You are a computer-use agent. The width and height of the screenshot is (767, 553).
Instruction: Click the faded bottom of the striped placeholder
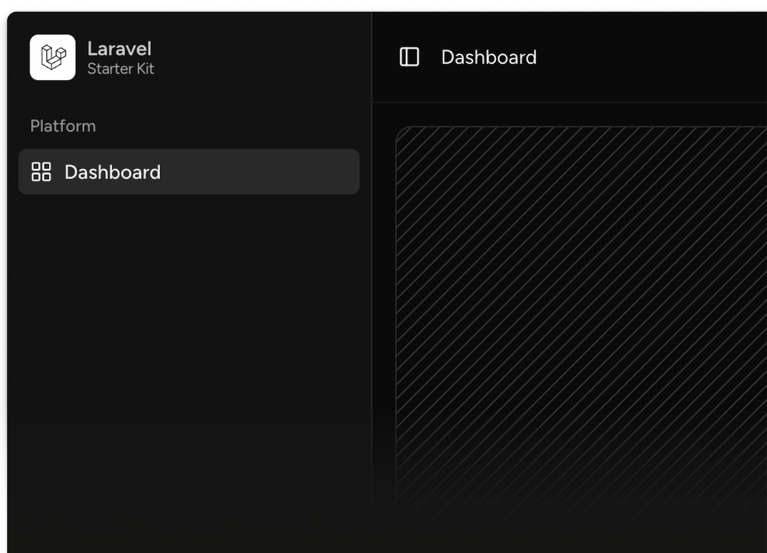pos(580,496)
